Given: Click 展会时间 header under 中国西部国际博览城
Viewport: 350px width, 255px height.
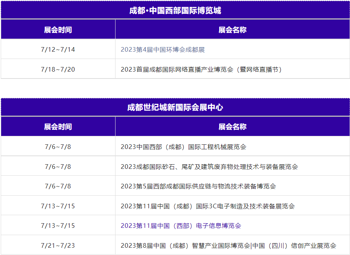Looking at the screenshot, I should coord(58,30).
